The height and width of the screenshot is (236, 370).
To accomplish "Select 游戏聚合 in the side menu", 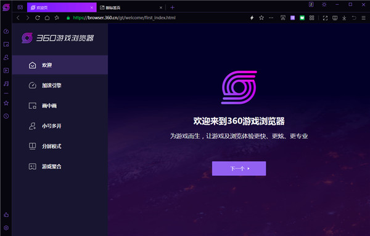I will click(60, 167).
